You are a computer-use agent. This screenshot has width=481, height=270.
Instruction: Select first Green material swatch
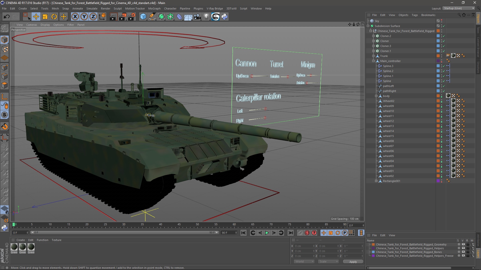14,247
